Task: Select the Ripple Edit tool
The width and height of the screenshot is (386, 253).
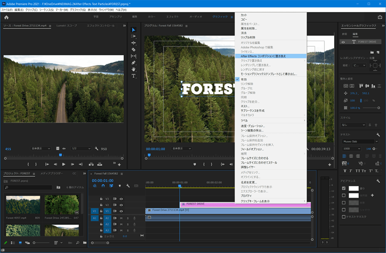Action: pos(133,43)
